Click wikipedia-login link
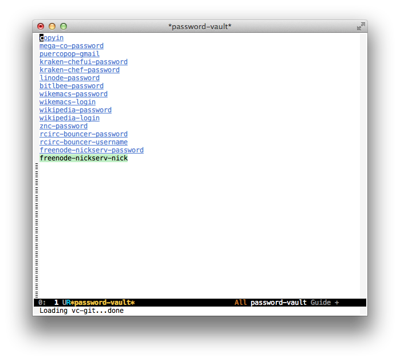Viewport: 400px width, 361px height. (x=69, y=118)
